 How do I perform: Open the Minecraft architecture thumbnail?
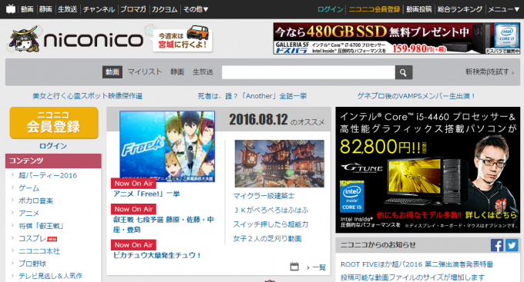pos(280,164)
